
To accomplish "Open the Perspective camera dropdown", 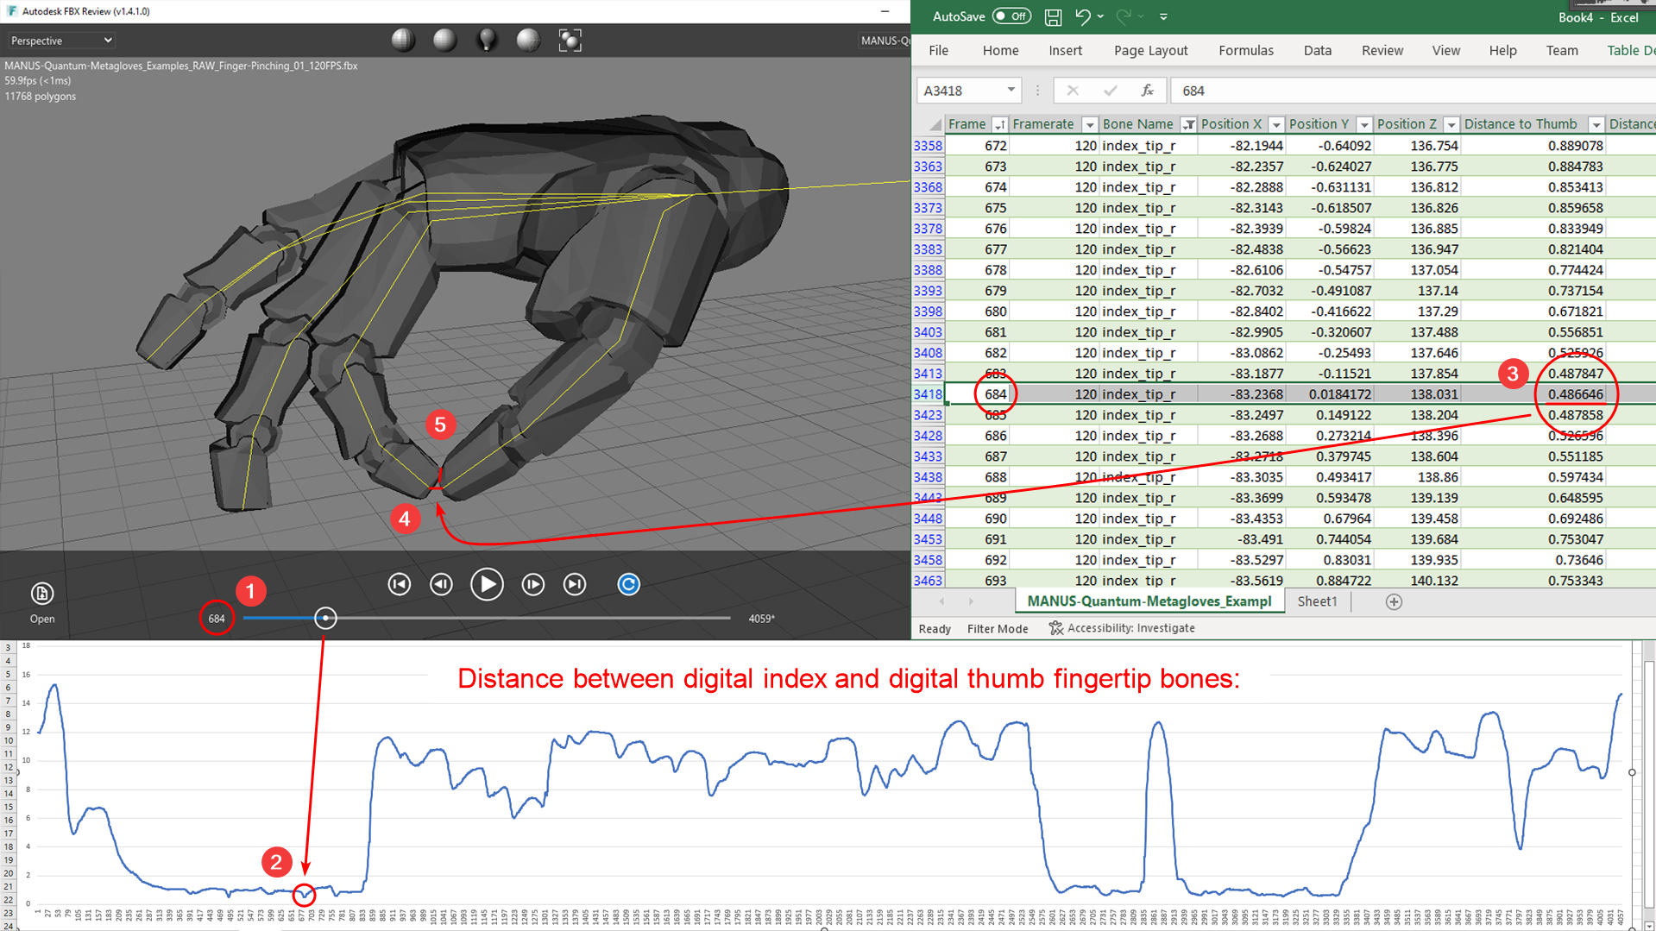I will [x=60, y=41].
